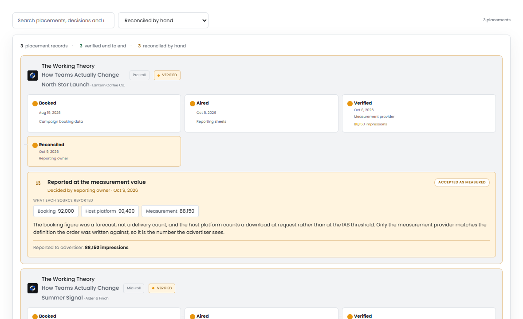Click 'Alder & Finch' advertiser text
Screen dimensions: 523x319
97,298
